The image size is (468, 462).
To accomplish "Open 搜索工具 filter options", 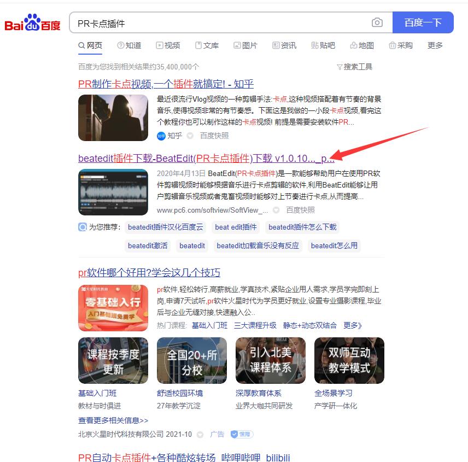I will click(x=355, y=67).
